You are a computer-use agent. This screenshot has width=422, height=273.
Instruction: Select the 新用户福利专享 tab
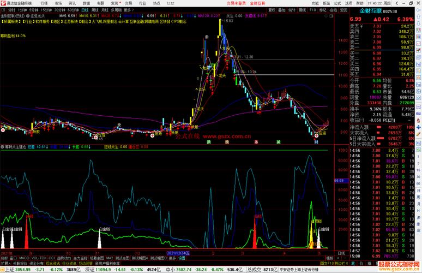pyautogui.click(x=107, y=263)
